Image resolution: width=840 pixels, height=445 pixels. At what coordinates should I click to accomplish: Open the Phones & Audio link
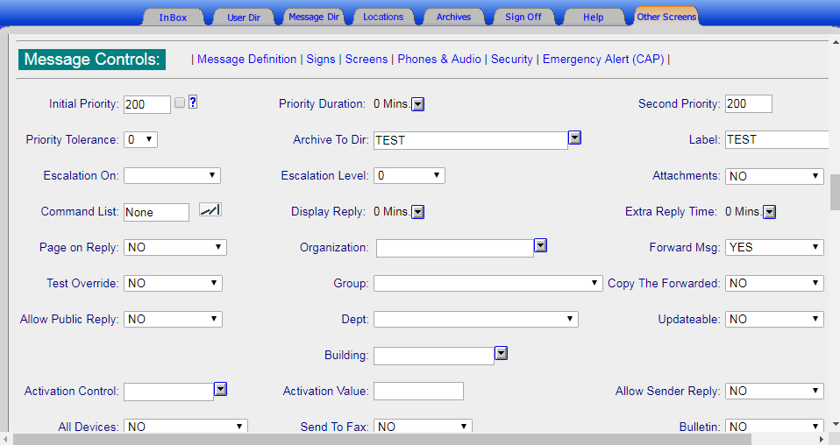click(x=439, y=59)
